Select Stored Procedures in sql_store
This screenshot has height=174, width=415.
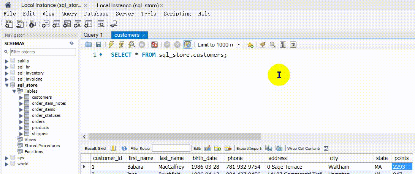[42, 146]
